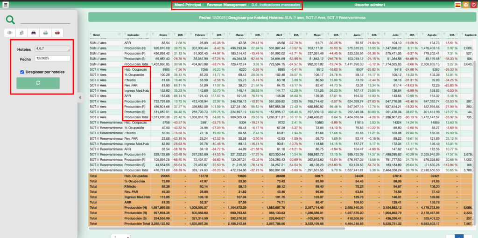Click the dark purple printer icon

click(34, 33)
